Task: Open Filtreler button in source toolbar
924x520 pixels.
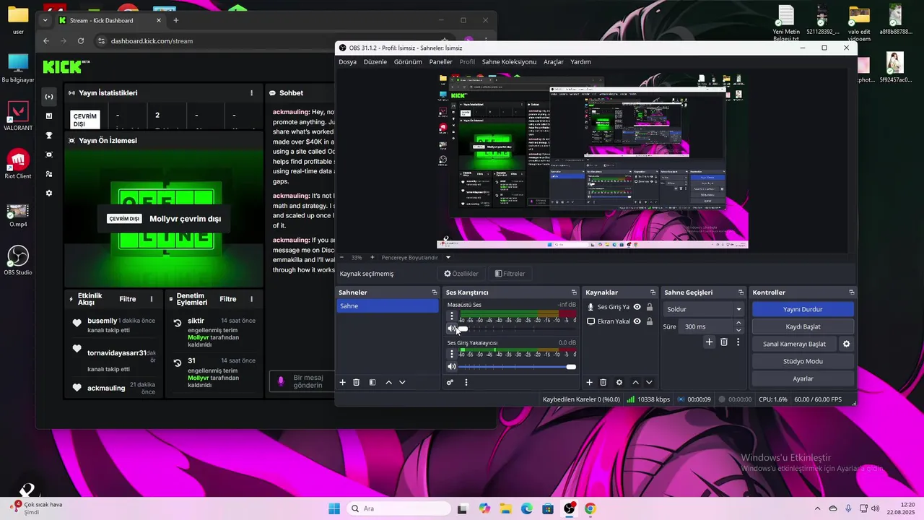Action: click(510, 274)
